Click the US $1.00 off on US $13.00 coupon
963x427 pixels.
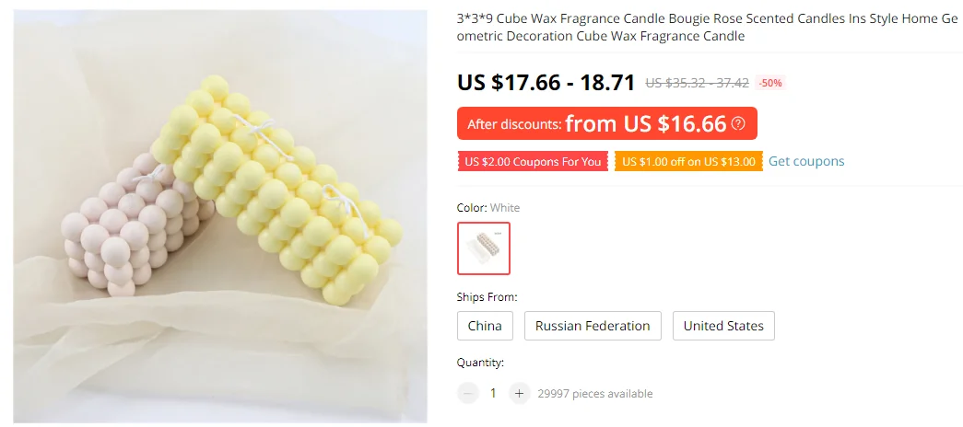tap(688, 162)
